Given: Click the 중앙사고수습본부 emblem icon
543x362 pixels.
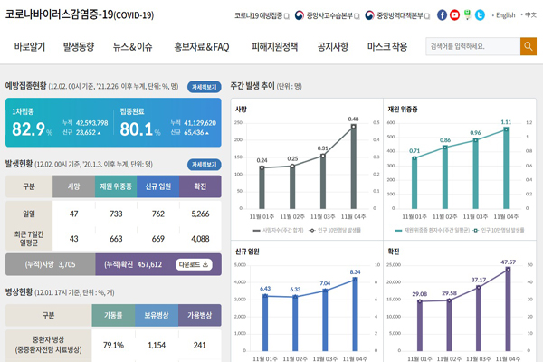Looking at the screenshot, I should tap(300, 15).
